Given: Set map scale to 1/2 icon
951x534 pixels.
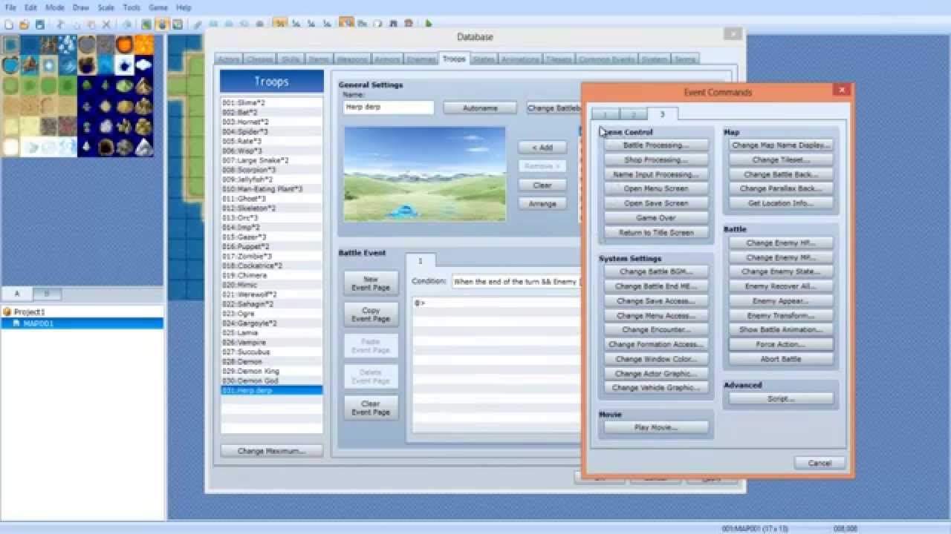Looking at the screenshot, I should [x=296, y=24].
